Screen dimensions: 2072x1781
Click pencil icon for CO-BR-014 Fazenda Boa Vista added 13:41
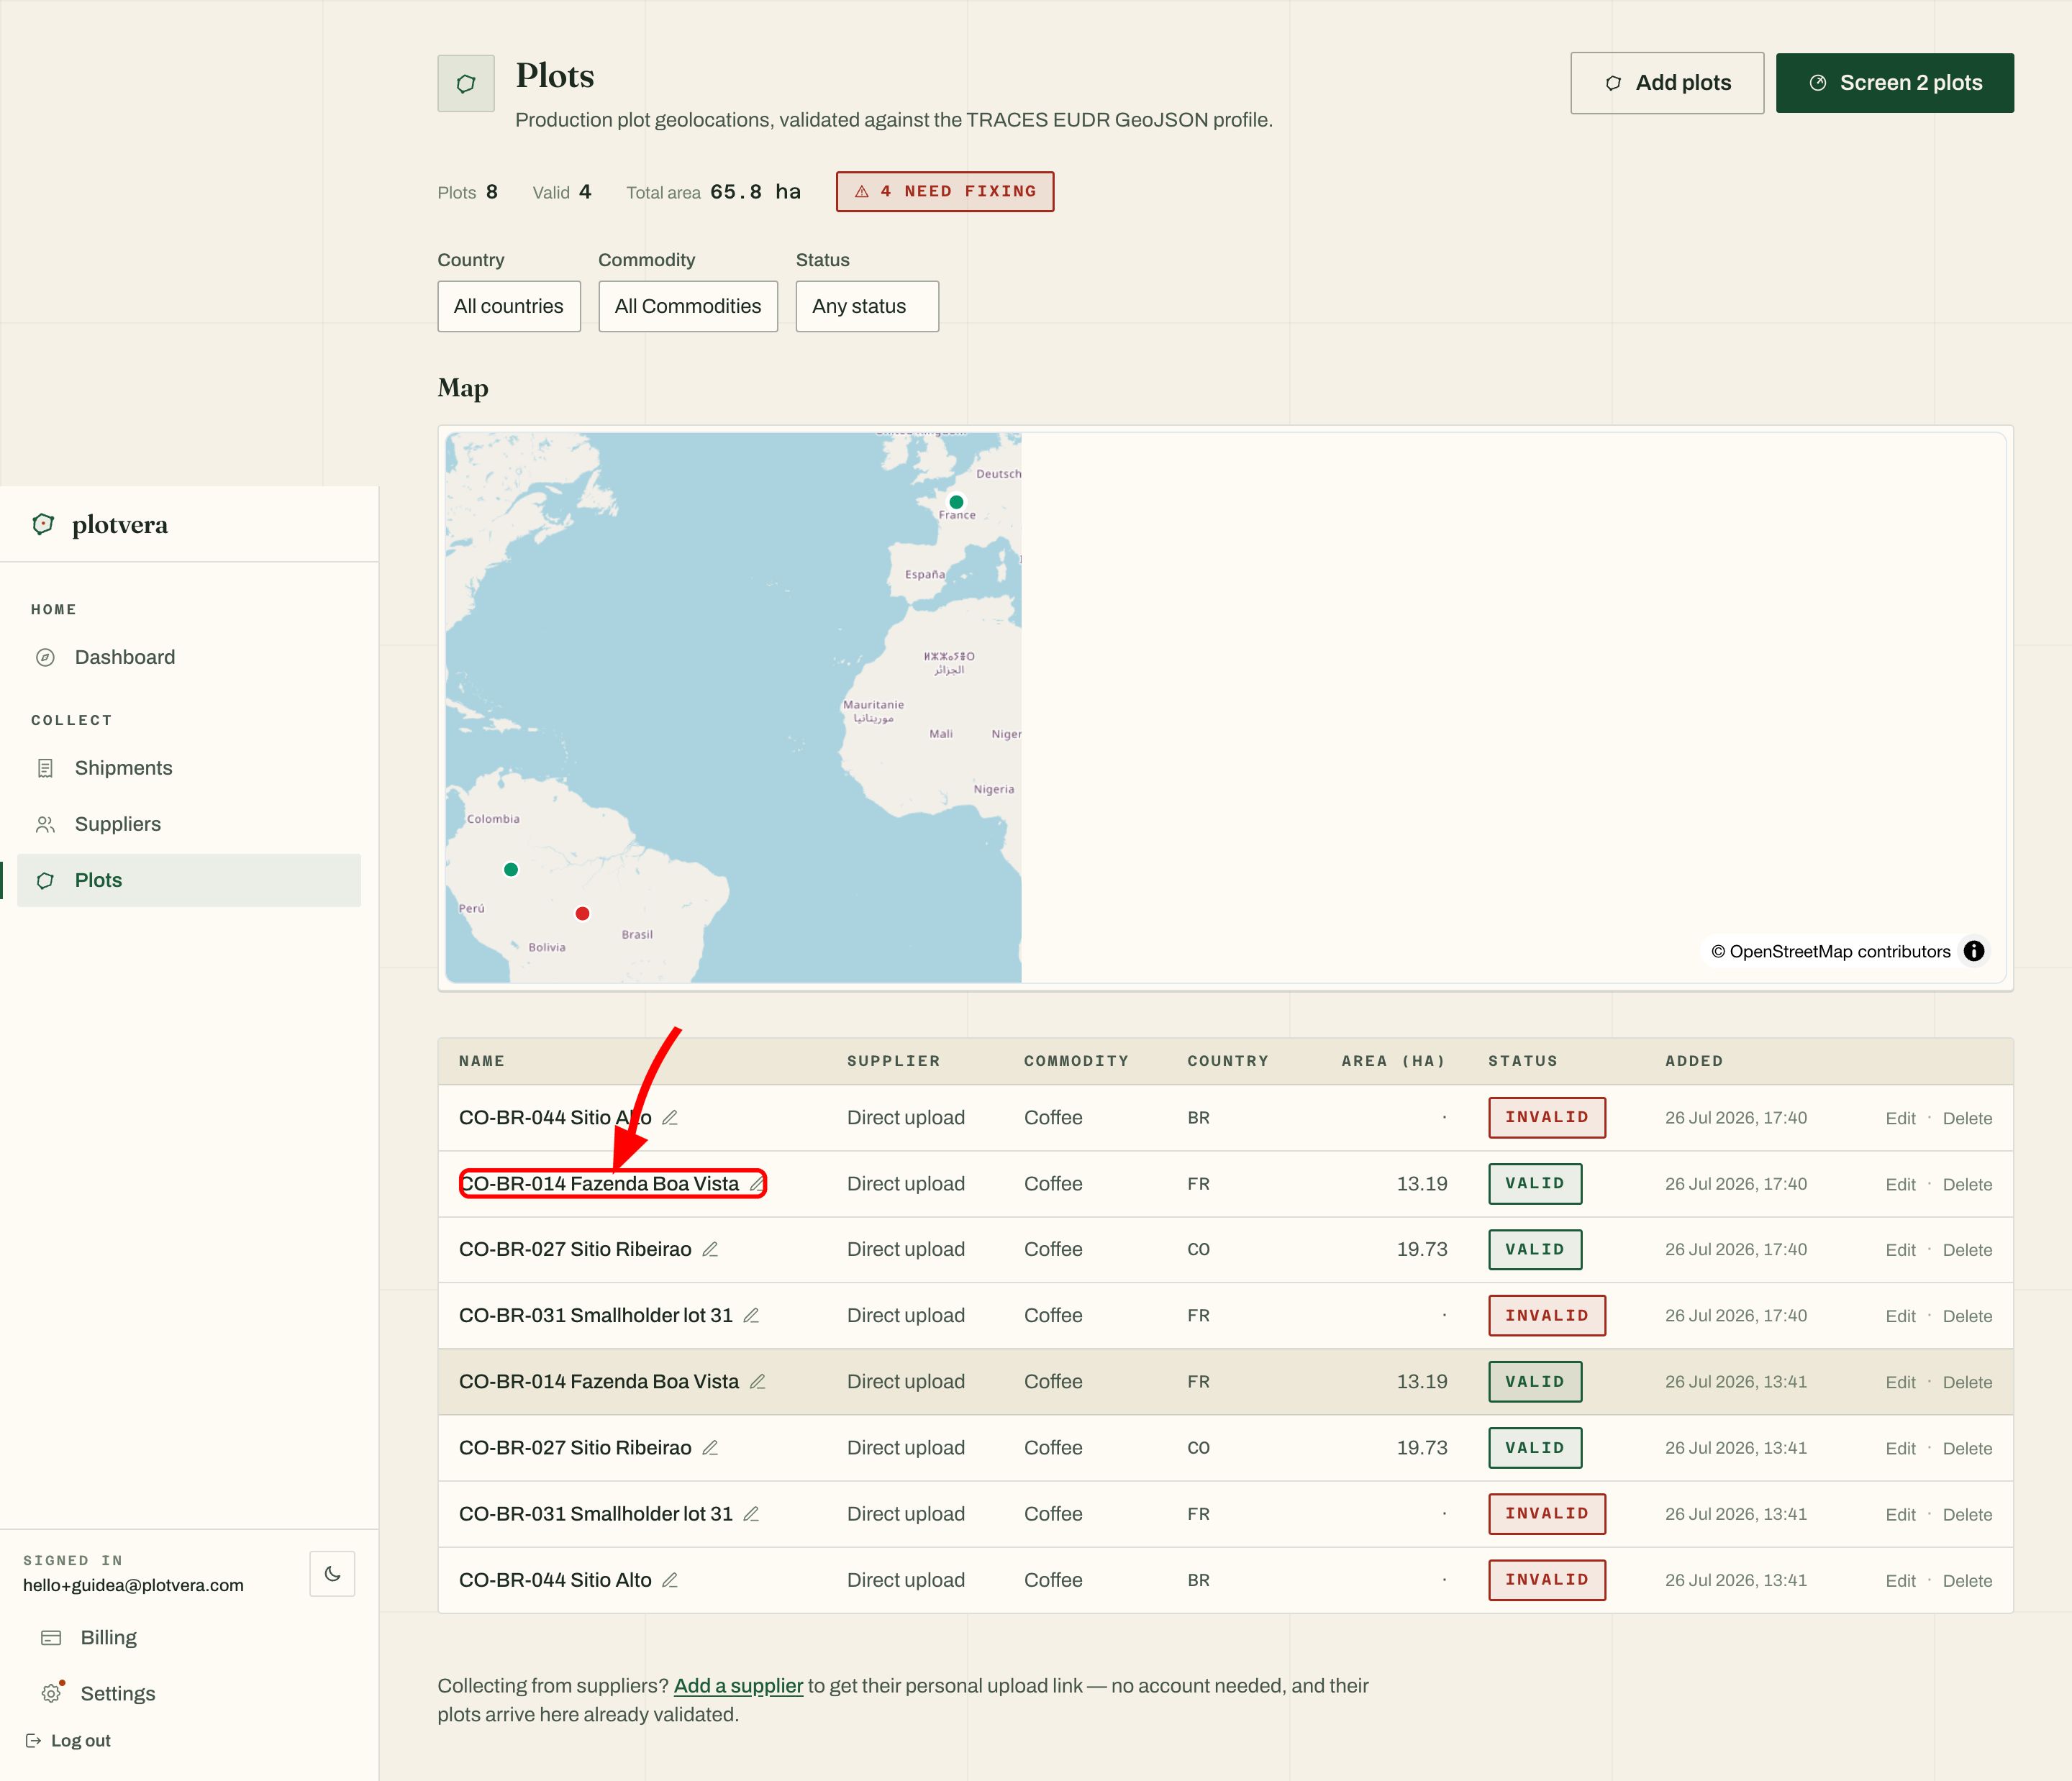click(x=757, y=1381)
